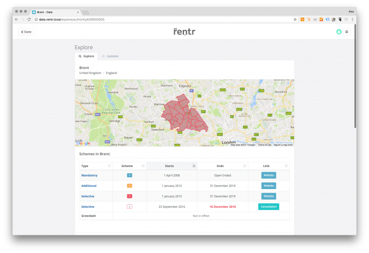Click the 1 April 2006 start date
The image size is (369, 253).
tap(172, 175)
